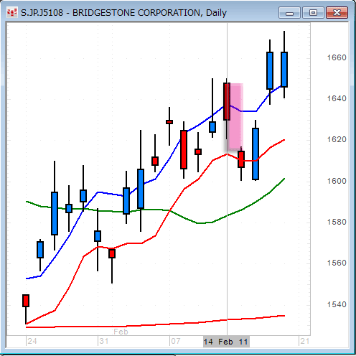Click the rightmost blue candlestick near 1660

[x=284, y=70]
